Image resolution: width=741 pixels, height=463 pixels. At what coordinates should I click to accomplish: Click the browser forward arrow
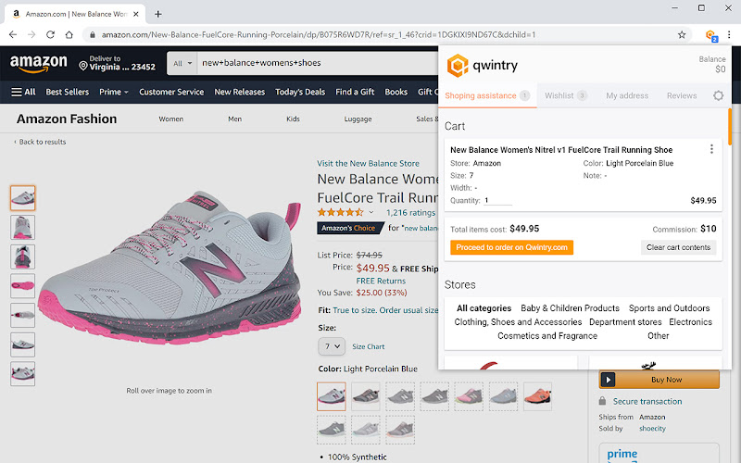(31, 34)
